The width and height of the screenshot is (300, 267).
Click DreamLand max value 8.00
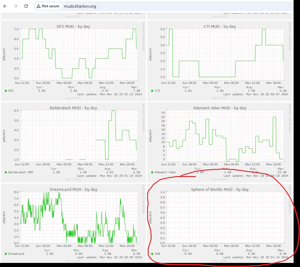pyautogui.click(x=137, y=254)
